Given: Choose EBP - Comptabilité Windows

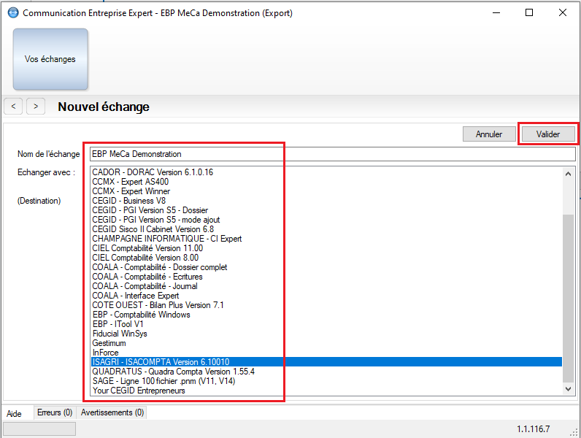Looking at the screenshot, I should 326,315.
